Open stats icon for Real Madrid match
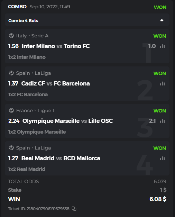This screenshot has width=175, height=217. pos(163,158)
